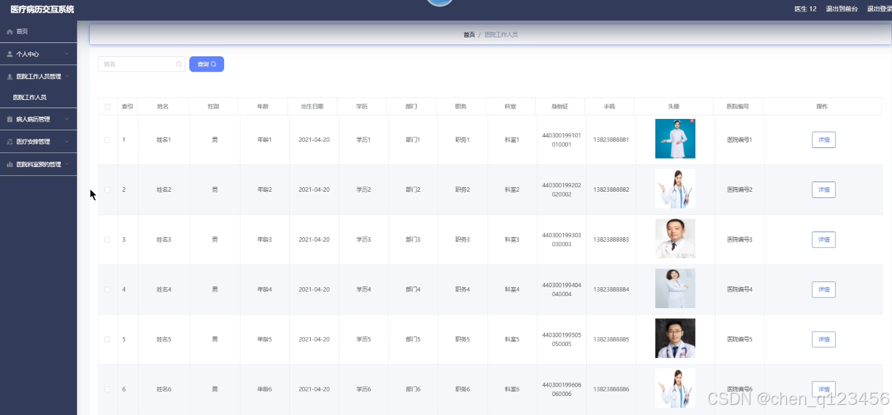The width and height of the screenshot is (892, 415).
Task: Open 详情 for row 姓名4
Action: (824, 290)
